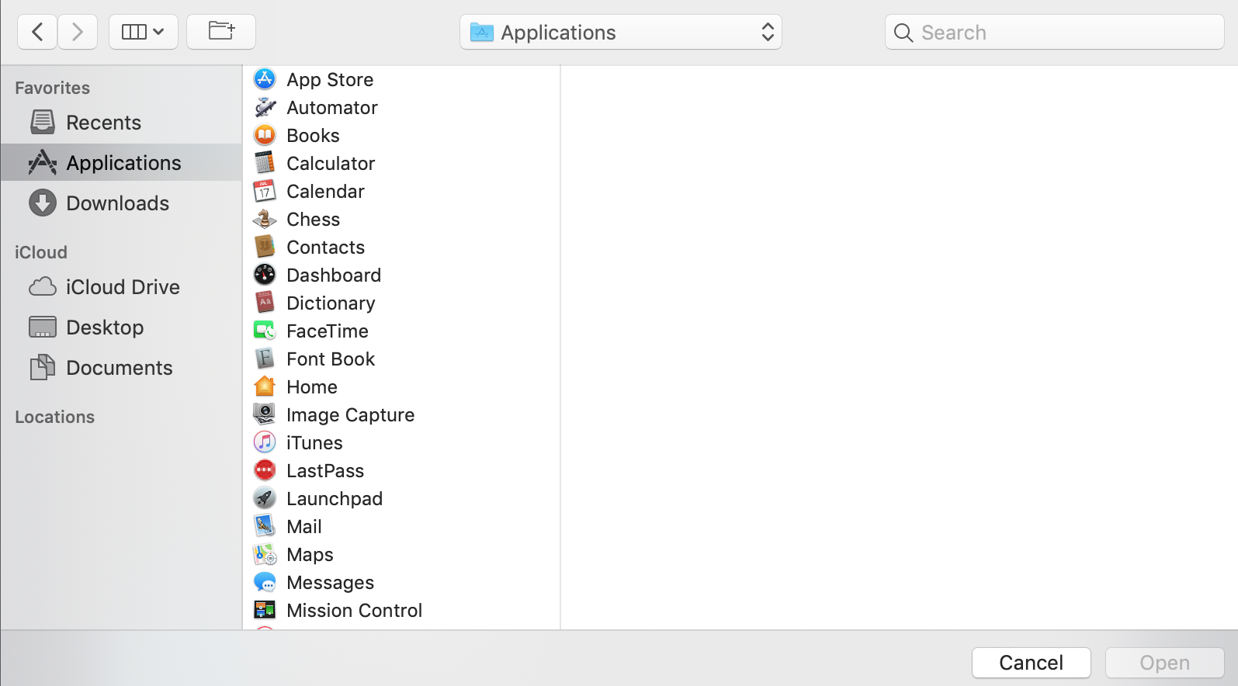The width and height of the screenshot is (1238, 686).
Task: Select the Home app icon
Action: (x=265, y=386)
